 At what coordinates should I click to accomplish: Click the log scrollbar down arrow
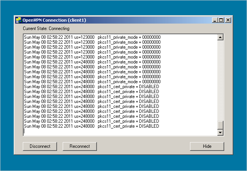coord(220,132)
